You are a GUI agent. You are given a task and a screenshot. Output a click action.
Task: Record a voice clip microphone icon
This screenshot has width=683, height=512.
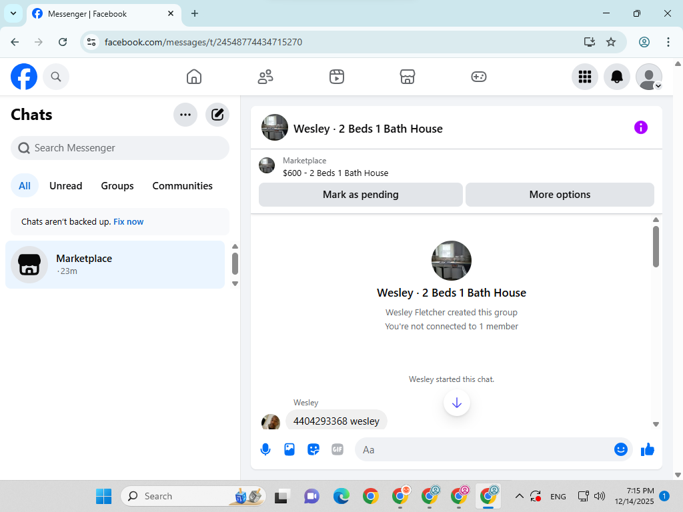[265, 449]
